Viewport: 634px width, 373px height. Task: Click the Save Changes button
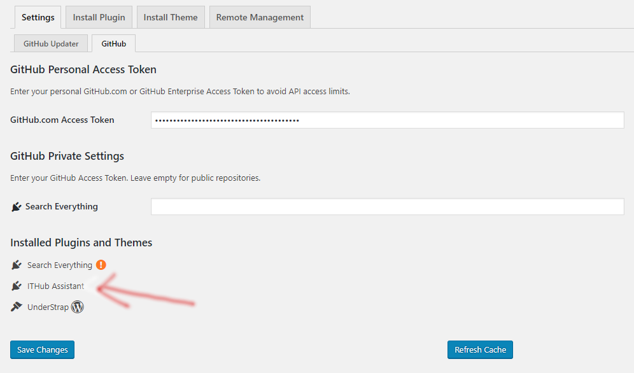pyautogui.click(x=42, y=349)
